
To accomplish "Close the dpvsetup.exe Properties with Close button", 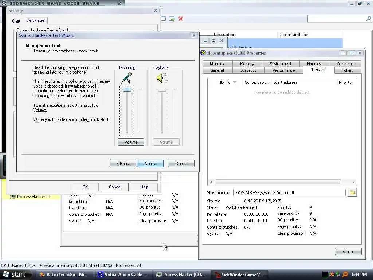I will coord(348,252).
